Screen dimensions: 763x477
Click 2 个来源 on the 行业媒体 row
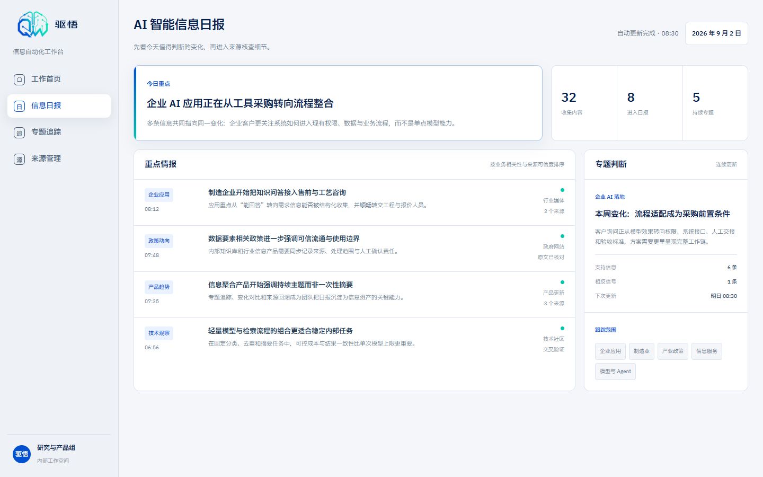pyautogui.click(x=554, y=211)
